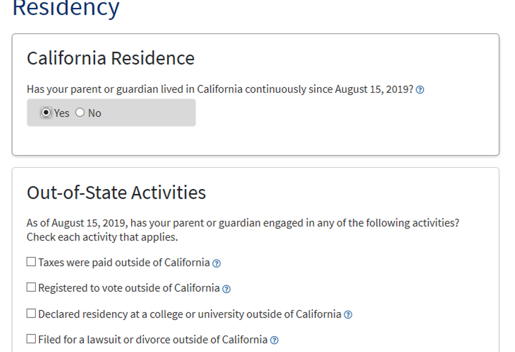Screen dimensions: 515x352
Task: Click the Out-of-State Activities section heading
Action: (116, 192)
